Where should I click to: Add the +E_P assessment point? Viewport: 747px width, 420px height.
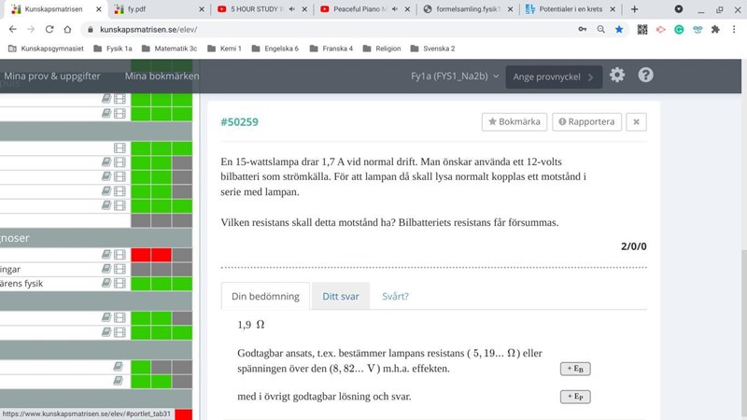click(574, 397)
